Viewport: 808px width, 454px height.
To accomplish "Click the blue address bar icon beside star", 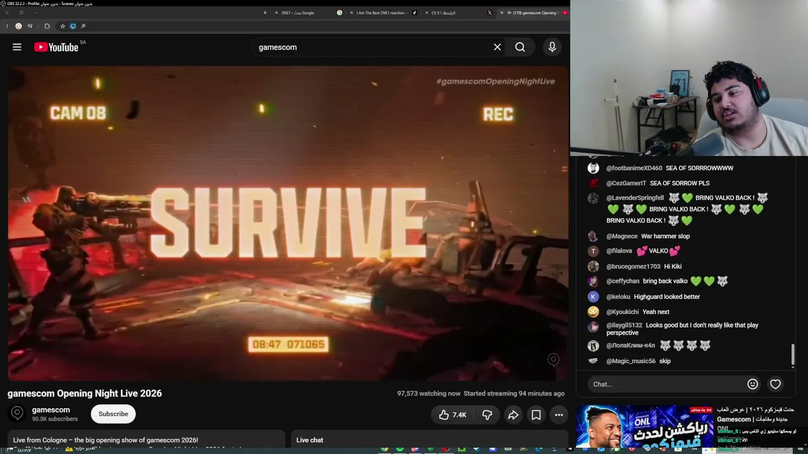I will (73, 26).
